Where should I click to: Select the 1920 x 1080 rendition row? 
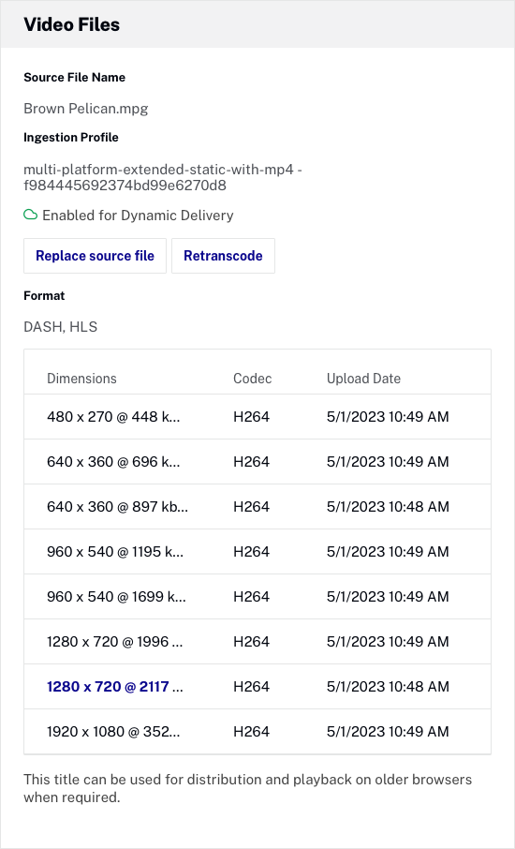pos(257,732)
